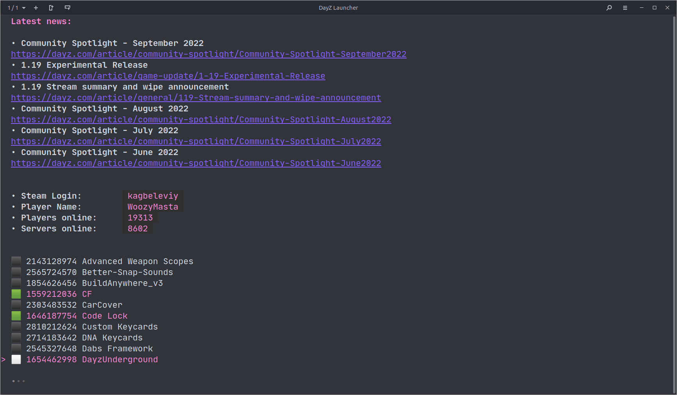Click the players online count 19313
The image size is (677, 395).
[x=140, y=218]
